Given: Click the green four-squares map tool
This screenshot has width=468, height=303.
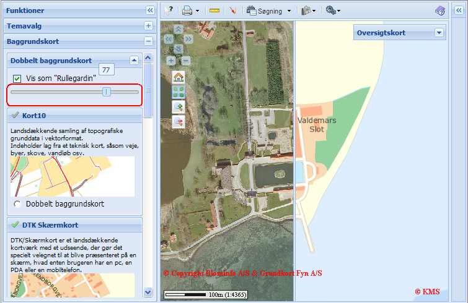Looking at the screenshot, I should (179, 92).
